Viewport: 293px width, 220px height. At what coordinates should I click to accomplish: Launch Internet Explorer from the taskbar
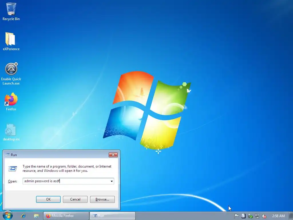tap(23, 216)
